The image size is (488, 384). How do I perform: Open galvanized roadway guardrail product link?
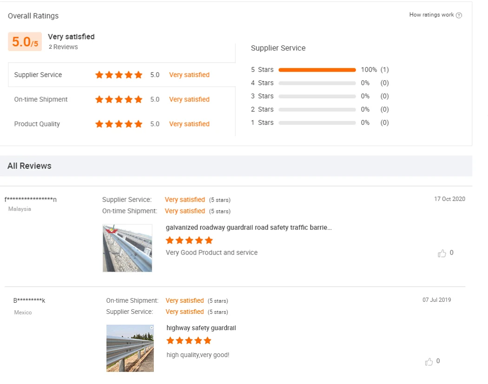(249, 228)
